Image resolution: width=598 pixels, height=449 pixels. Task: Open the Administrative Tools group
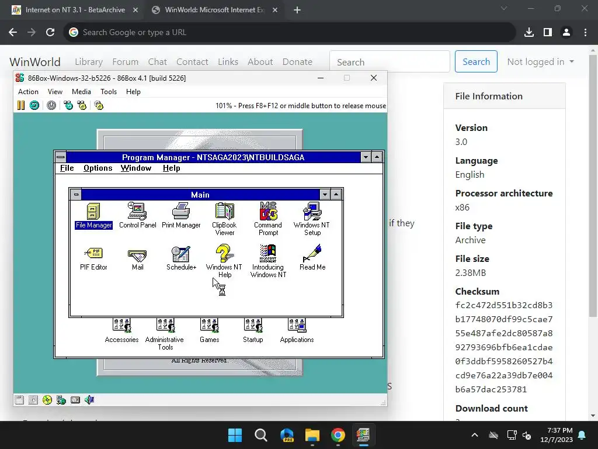[x=165, y=334]
